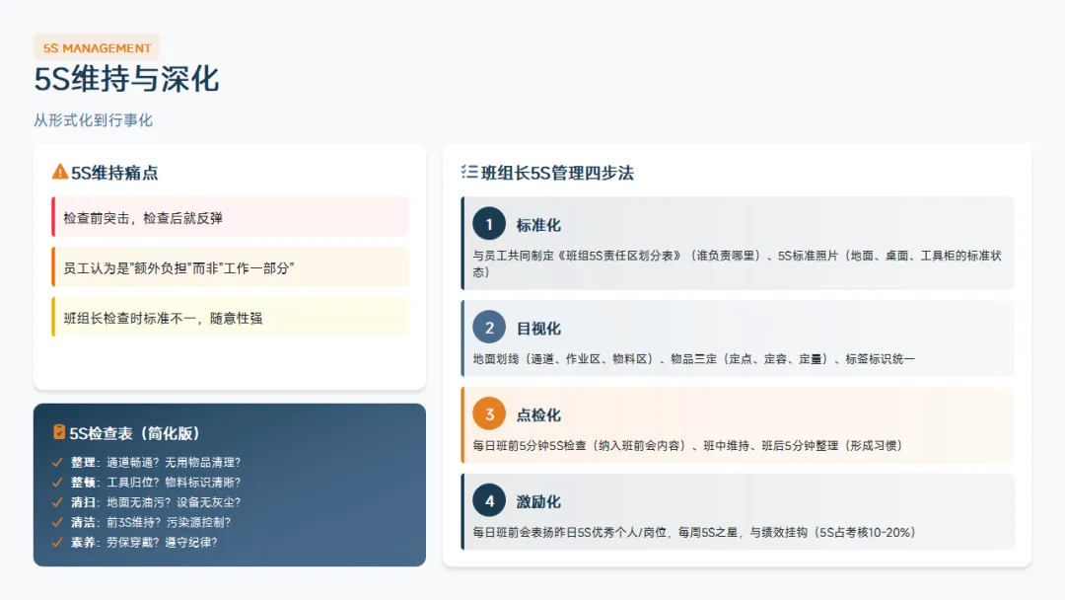Viewport: 1065px width, 600px height.
Task: Click the description mentioning 班组5S责任区划分表
Action: pyautogui.click(x=737, y=263)
